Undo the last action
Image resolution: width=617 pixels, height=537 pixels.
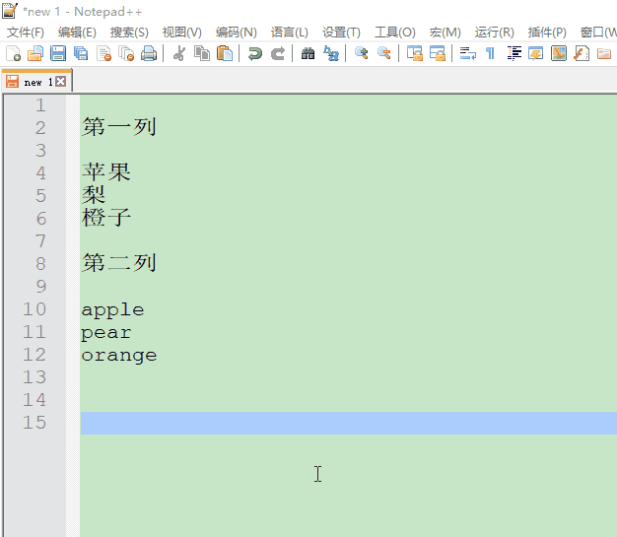pyautogui.click(x=255, y=53)
